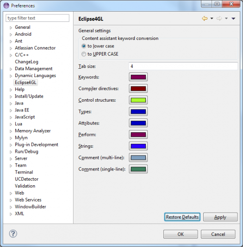Open the Types color swatch

click(x=138, y=111)
